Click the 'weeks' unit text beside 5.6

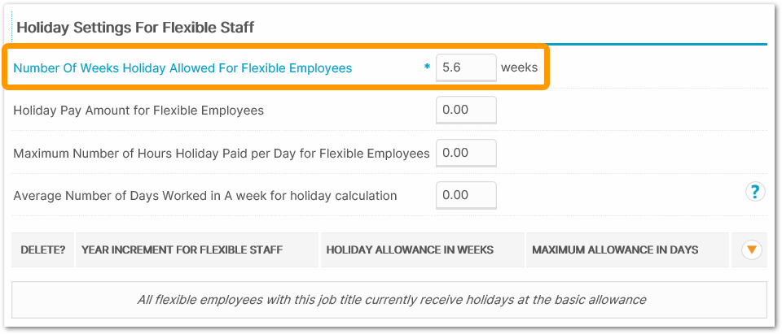[519, 67]
